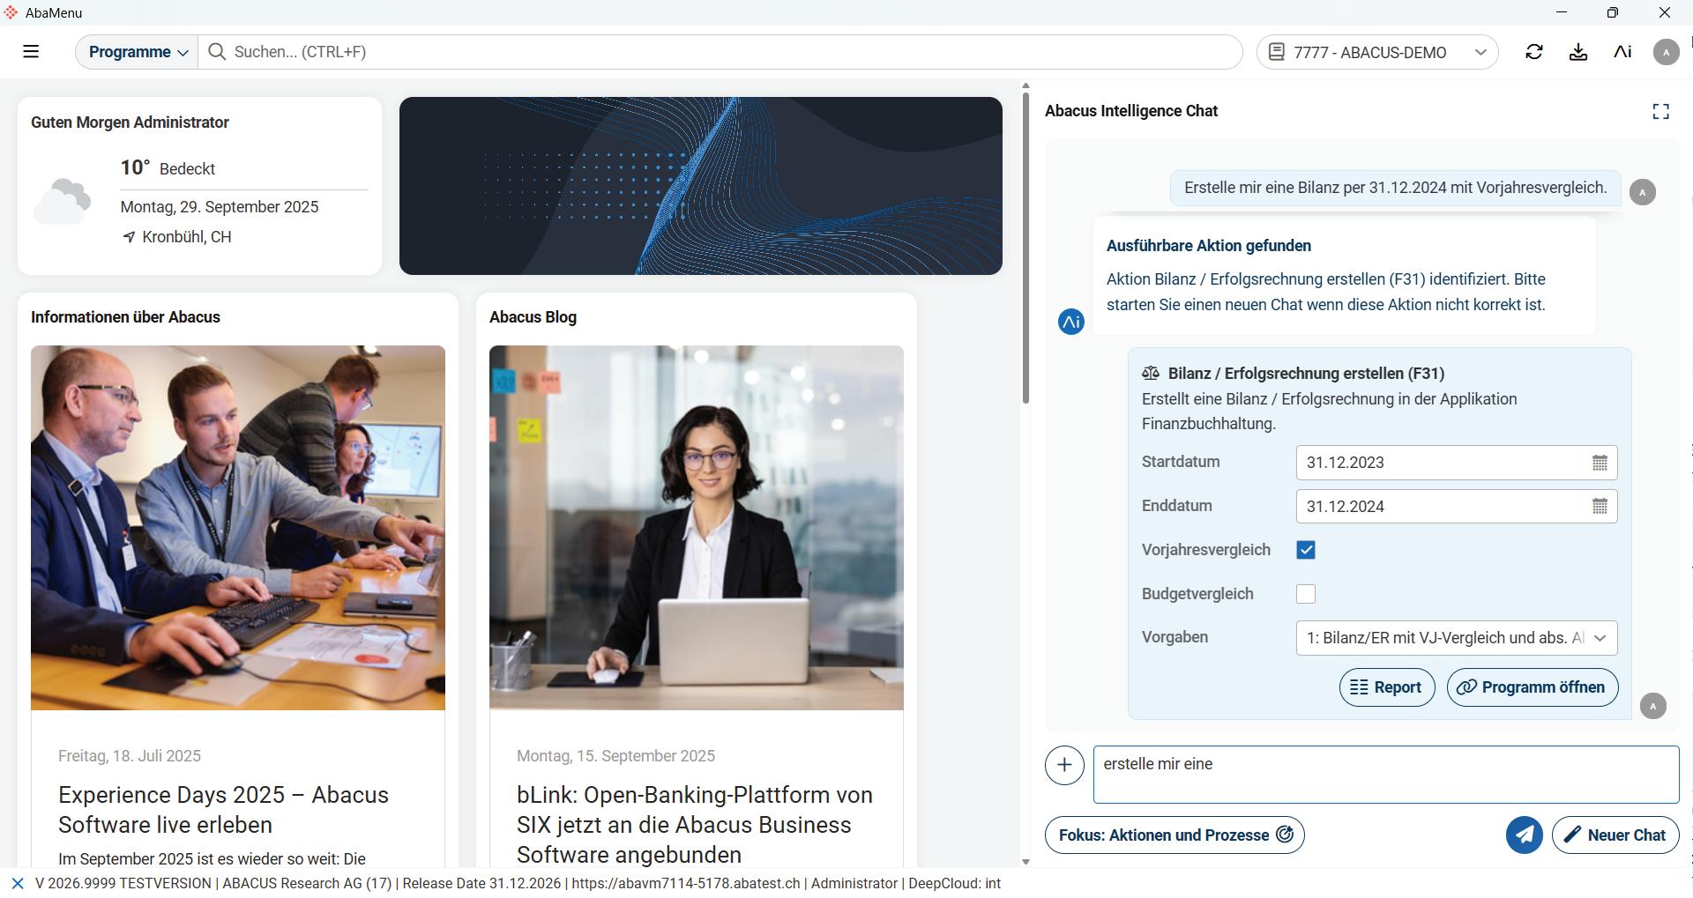The width and height of the screenshot is (1693, 898).
Task: Click 'Montag, 29. September 2025' date text
Action: (220, 207)
